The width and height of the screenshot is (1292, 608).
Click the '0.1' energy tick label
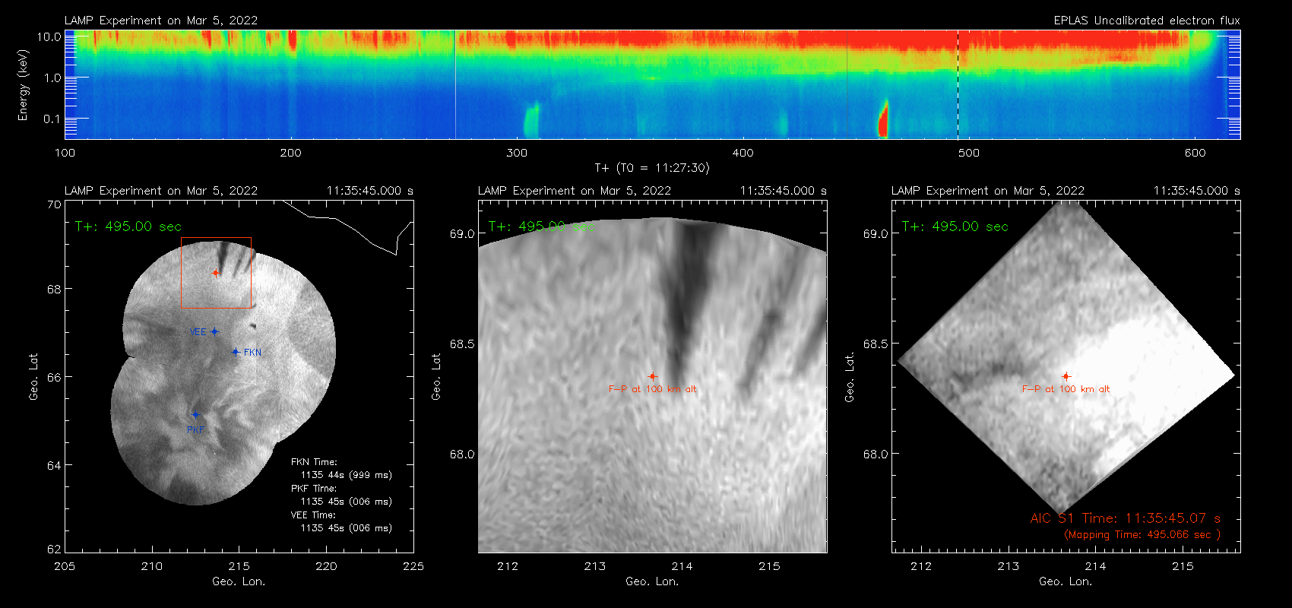tap(52, 119)
